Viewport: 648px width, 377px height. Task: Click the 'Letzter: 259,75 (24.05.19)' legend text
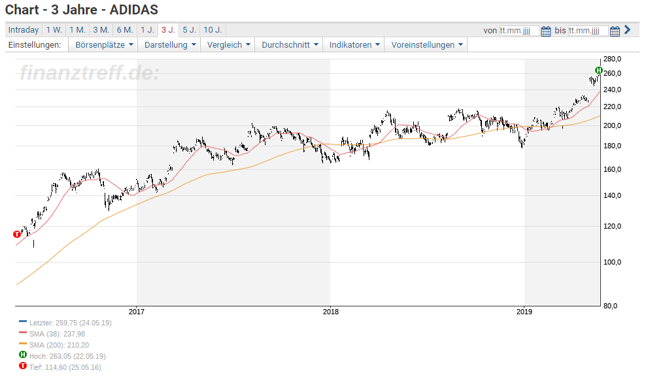(70, 323)
